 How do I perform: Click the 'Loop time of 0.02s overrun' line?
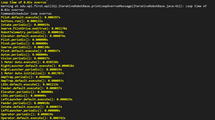tap(24, 2)
